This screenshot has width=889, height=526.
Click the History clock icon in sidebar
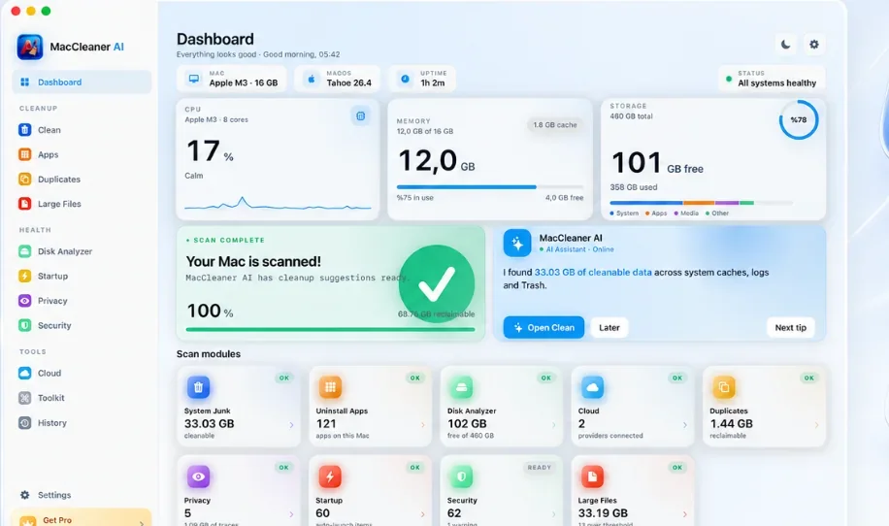(x=25, y=423)
